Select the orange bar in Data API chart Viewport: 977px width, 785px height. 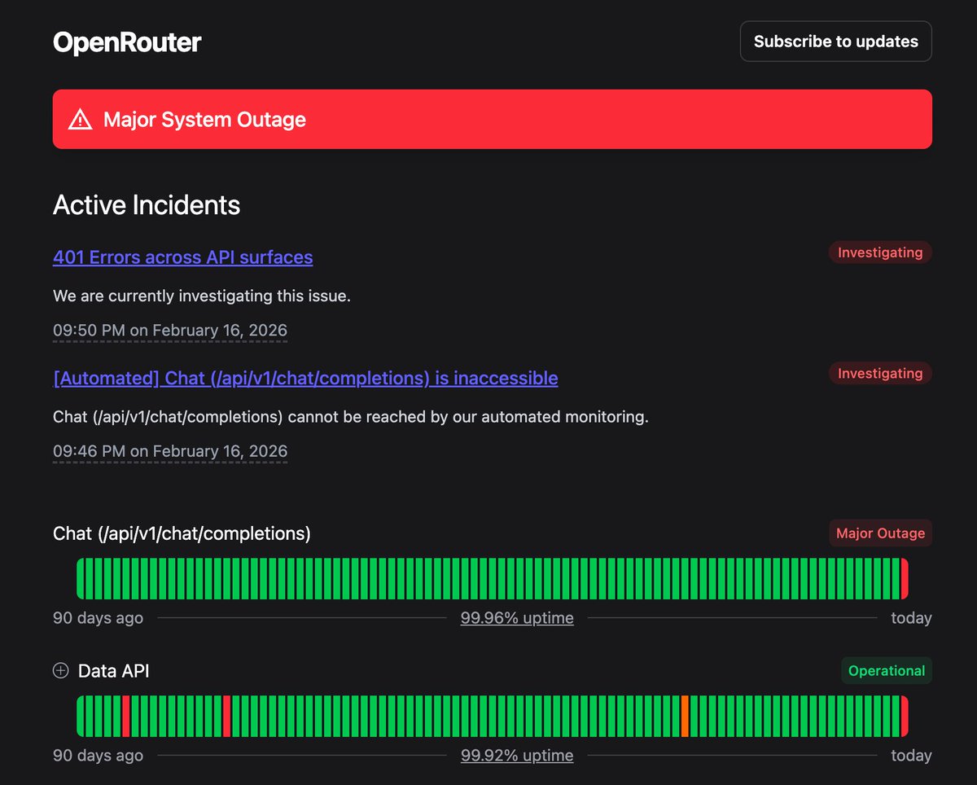(x=686, y=717)
